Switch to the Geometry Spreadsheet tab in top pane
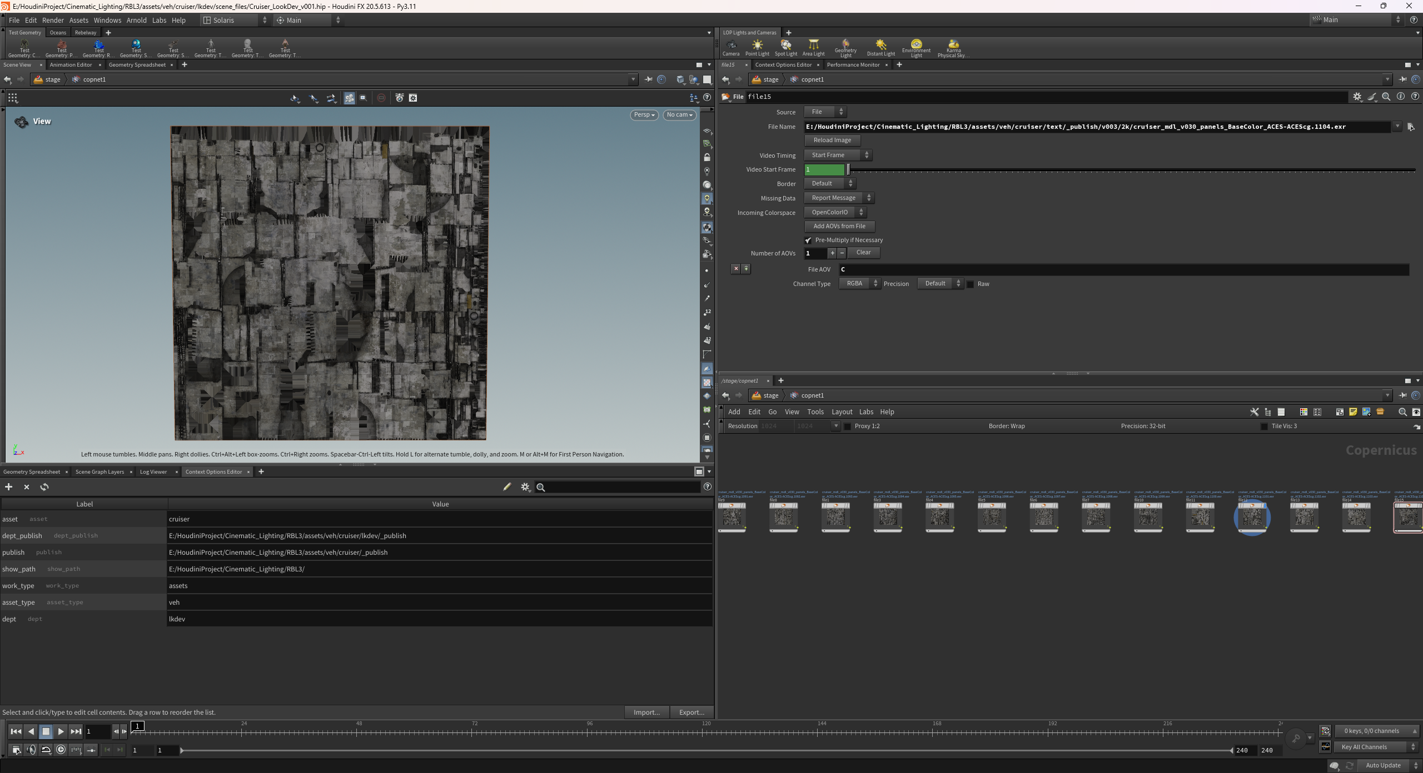Viewport: 1423px width, 773px height. click(137, 65)
